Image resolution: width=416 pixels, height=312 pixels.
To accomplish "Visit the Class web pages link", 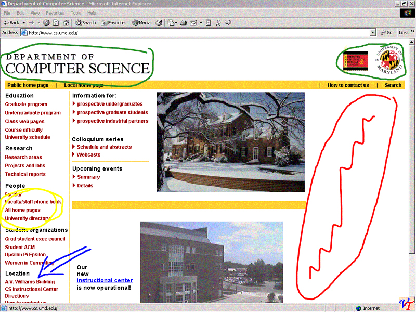I will 24,121.
